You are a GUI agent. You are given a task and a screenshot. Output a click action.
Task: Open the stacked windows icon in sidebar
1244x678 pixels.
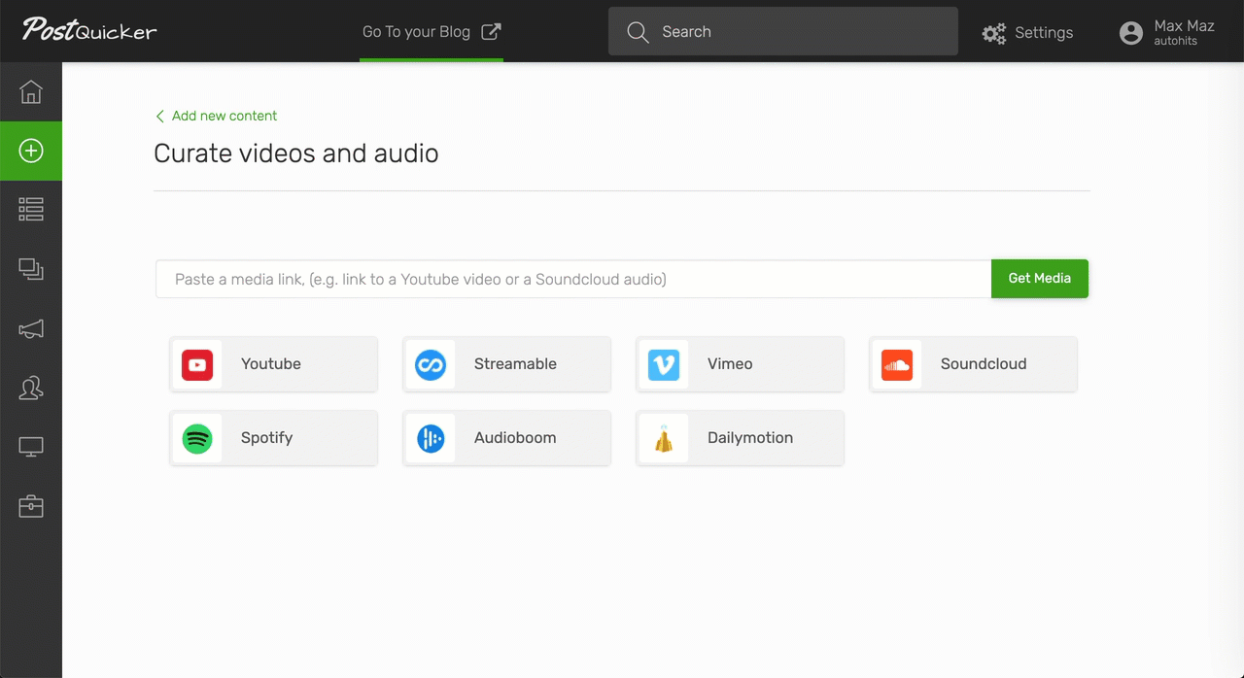31,269
